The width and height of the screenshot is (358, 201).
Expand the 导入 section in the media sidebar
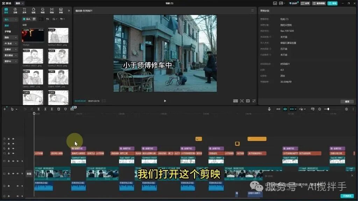[10, 20]
